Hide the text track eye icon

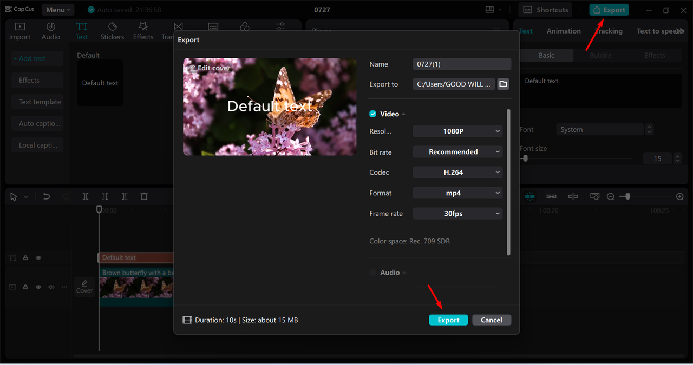(x=38, y=258)
